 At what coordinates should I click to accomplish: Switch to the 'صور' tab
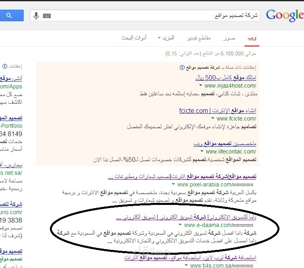[229, 38]
